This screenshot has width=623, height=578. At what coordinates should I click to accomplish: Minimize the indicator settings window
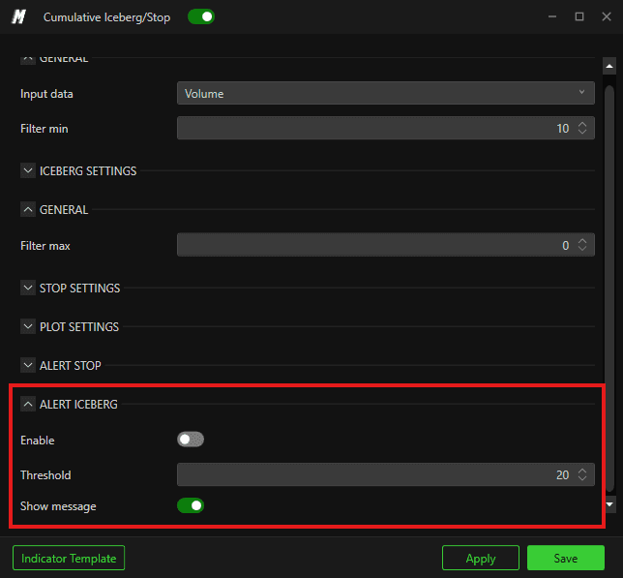pos(552,16)
